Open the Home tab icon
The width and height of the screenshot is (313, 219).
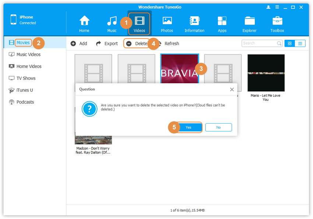click(84, 24)
